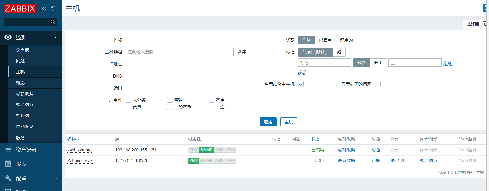The image size is (489, 191).
Task: Click the eye icon for 监测
Action: [8, 37]
